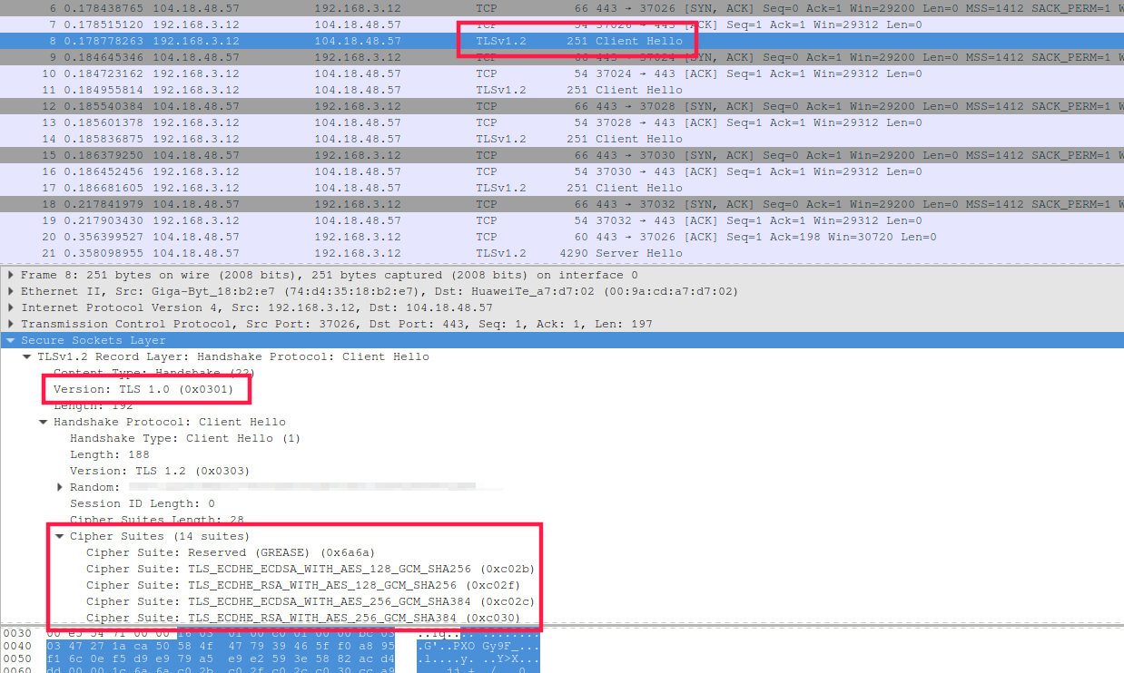This screenshot has height=673, width=1124.
Task: Expand the Random field arrow
Action: [59, 487]
